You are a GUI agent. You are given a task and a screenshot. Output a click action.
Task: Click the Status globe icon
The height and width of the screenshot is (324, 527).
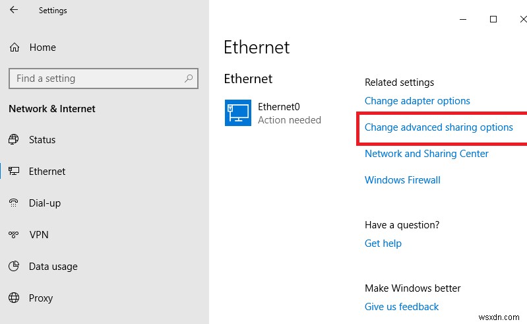[14, 139]
